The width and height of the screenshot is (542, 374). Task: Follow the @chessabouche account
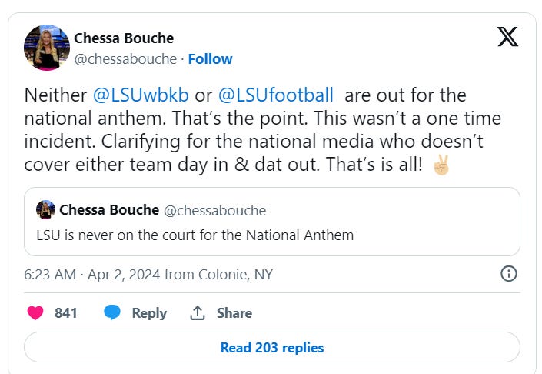pyautogui.click(x=210, y=58)
